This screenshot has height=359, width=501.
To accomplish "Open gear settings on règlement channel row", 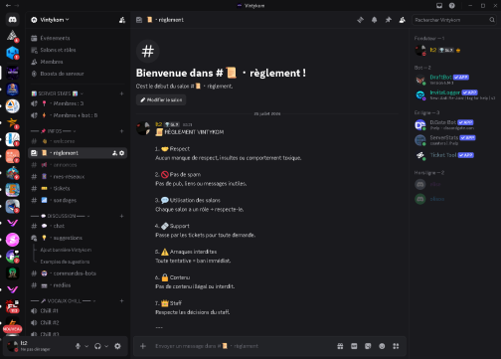I will (x=121, y=153).
